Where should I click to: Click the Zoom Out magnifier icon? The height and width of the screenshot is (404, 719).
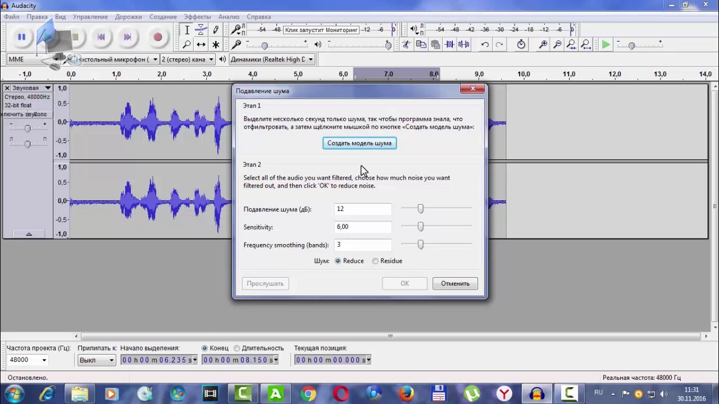pos(557,44)
